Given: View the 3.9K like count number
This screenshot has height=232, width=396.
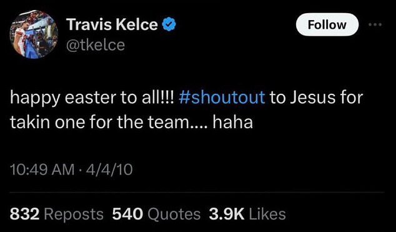Looking at the screenshot, I should tap(227, 214).
